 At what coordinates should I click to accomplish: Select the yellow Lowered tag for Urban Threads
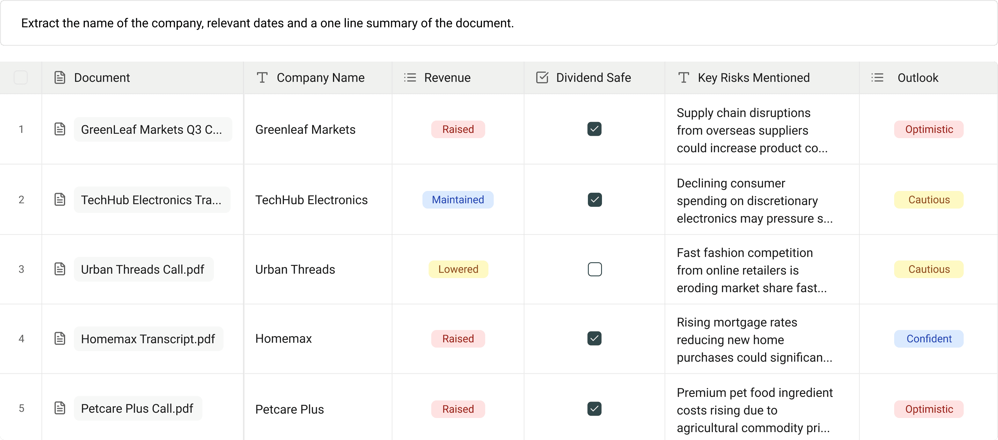458,269
